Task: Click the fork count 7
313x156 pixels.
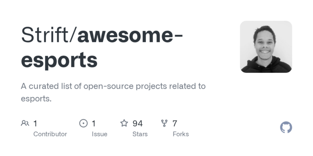Action: tap(175, 124)
